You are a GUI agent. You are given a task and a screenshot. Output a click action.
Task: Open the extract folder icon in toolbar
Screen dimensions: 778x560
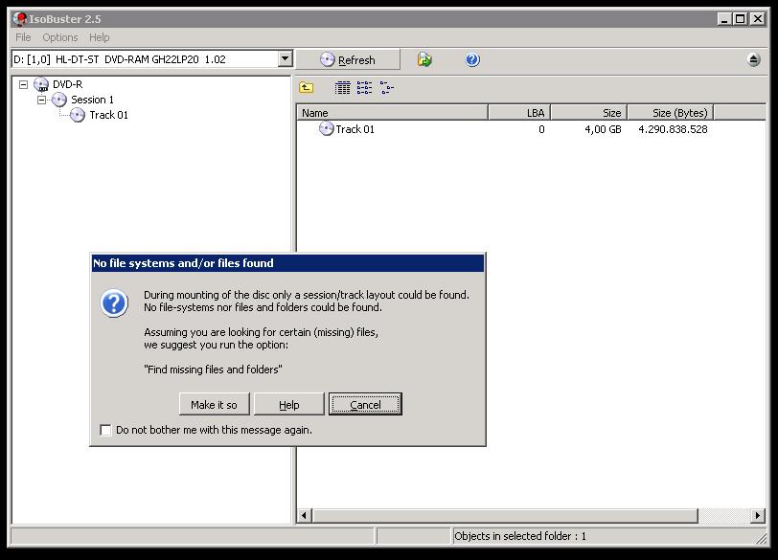424,60
